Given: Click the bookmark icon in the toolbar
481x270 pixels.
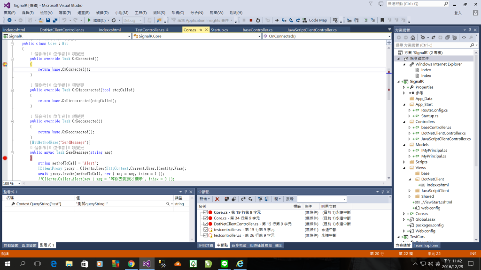Looking at the screenshot, I should 382,20.
